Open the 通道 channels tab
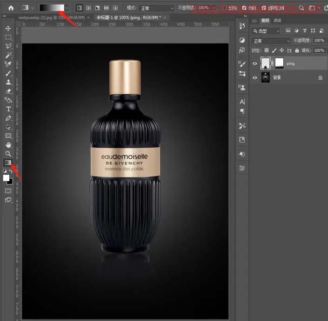This screenshot has width=328, height=321. [x=277, y=20]
